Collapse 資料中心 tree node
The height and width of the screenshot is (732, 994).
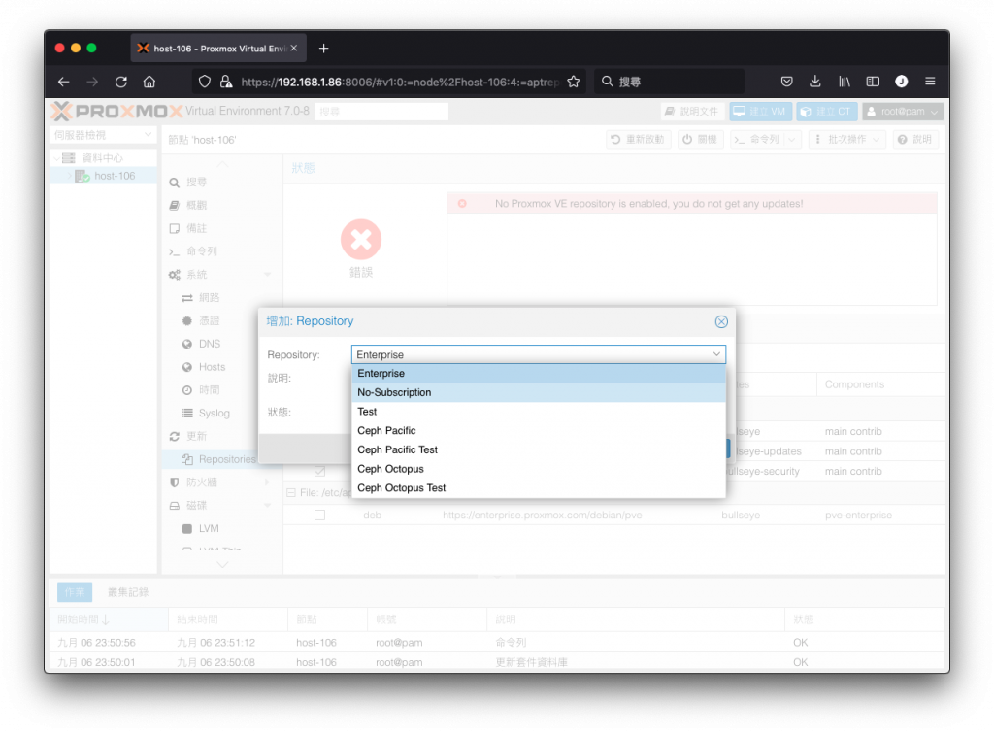[x=57, y=158]
